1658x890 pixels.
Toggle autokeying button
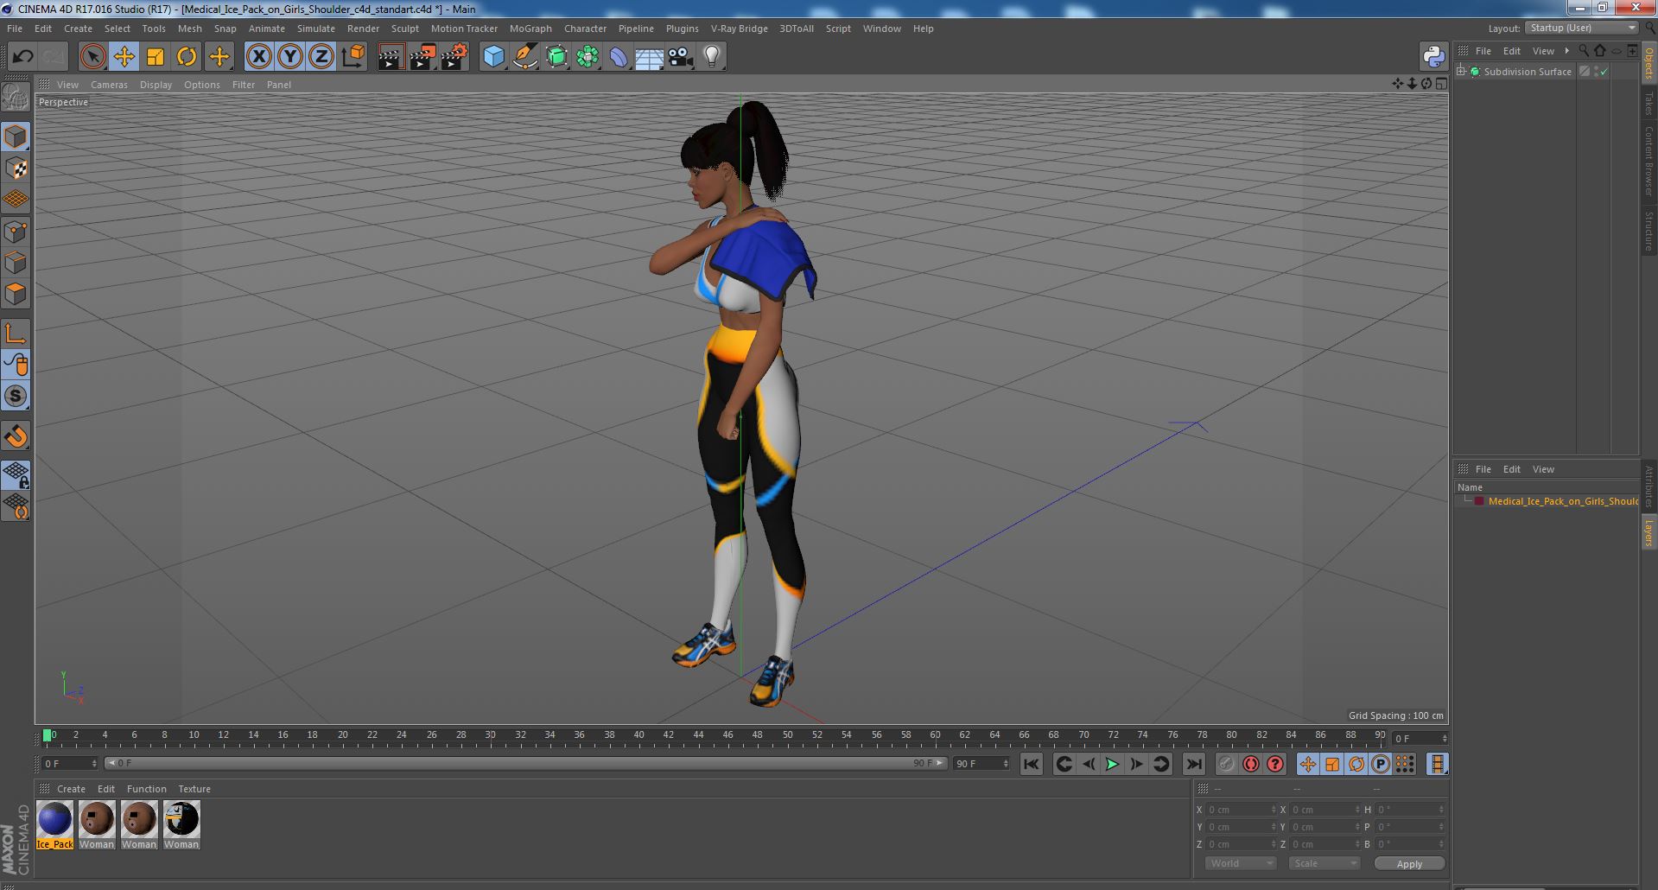(1250, 764)
